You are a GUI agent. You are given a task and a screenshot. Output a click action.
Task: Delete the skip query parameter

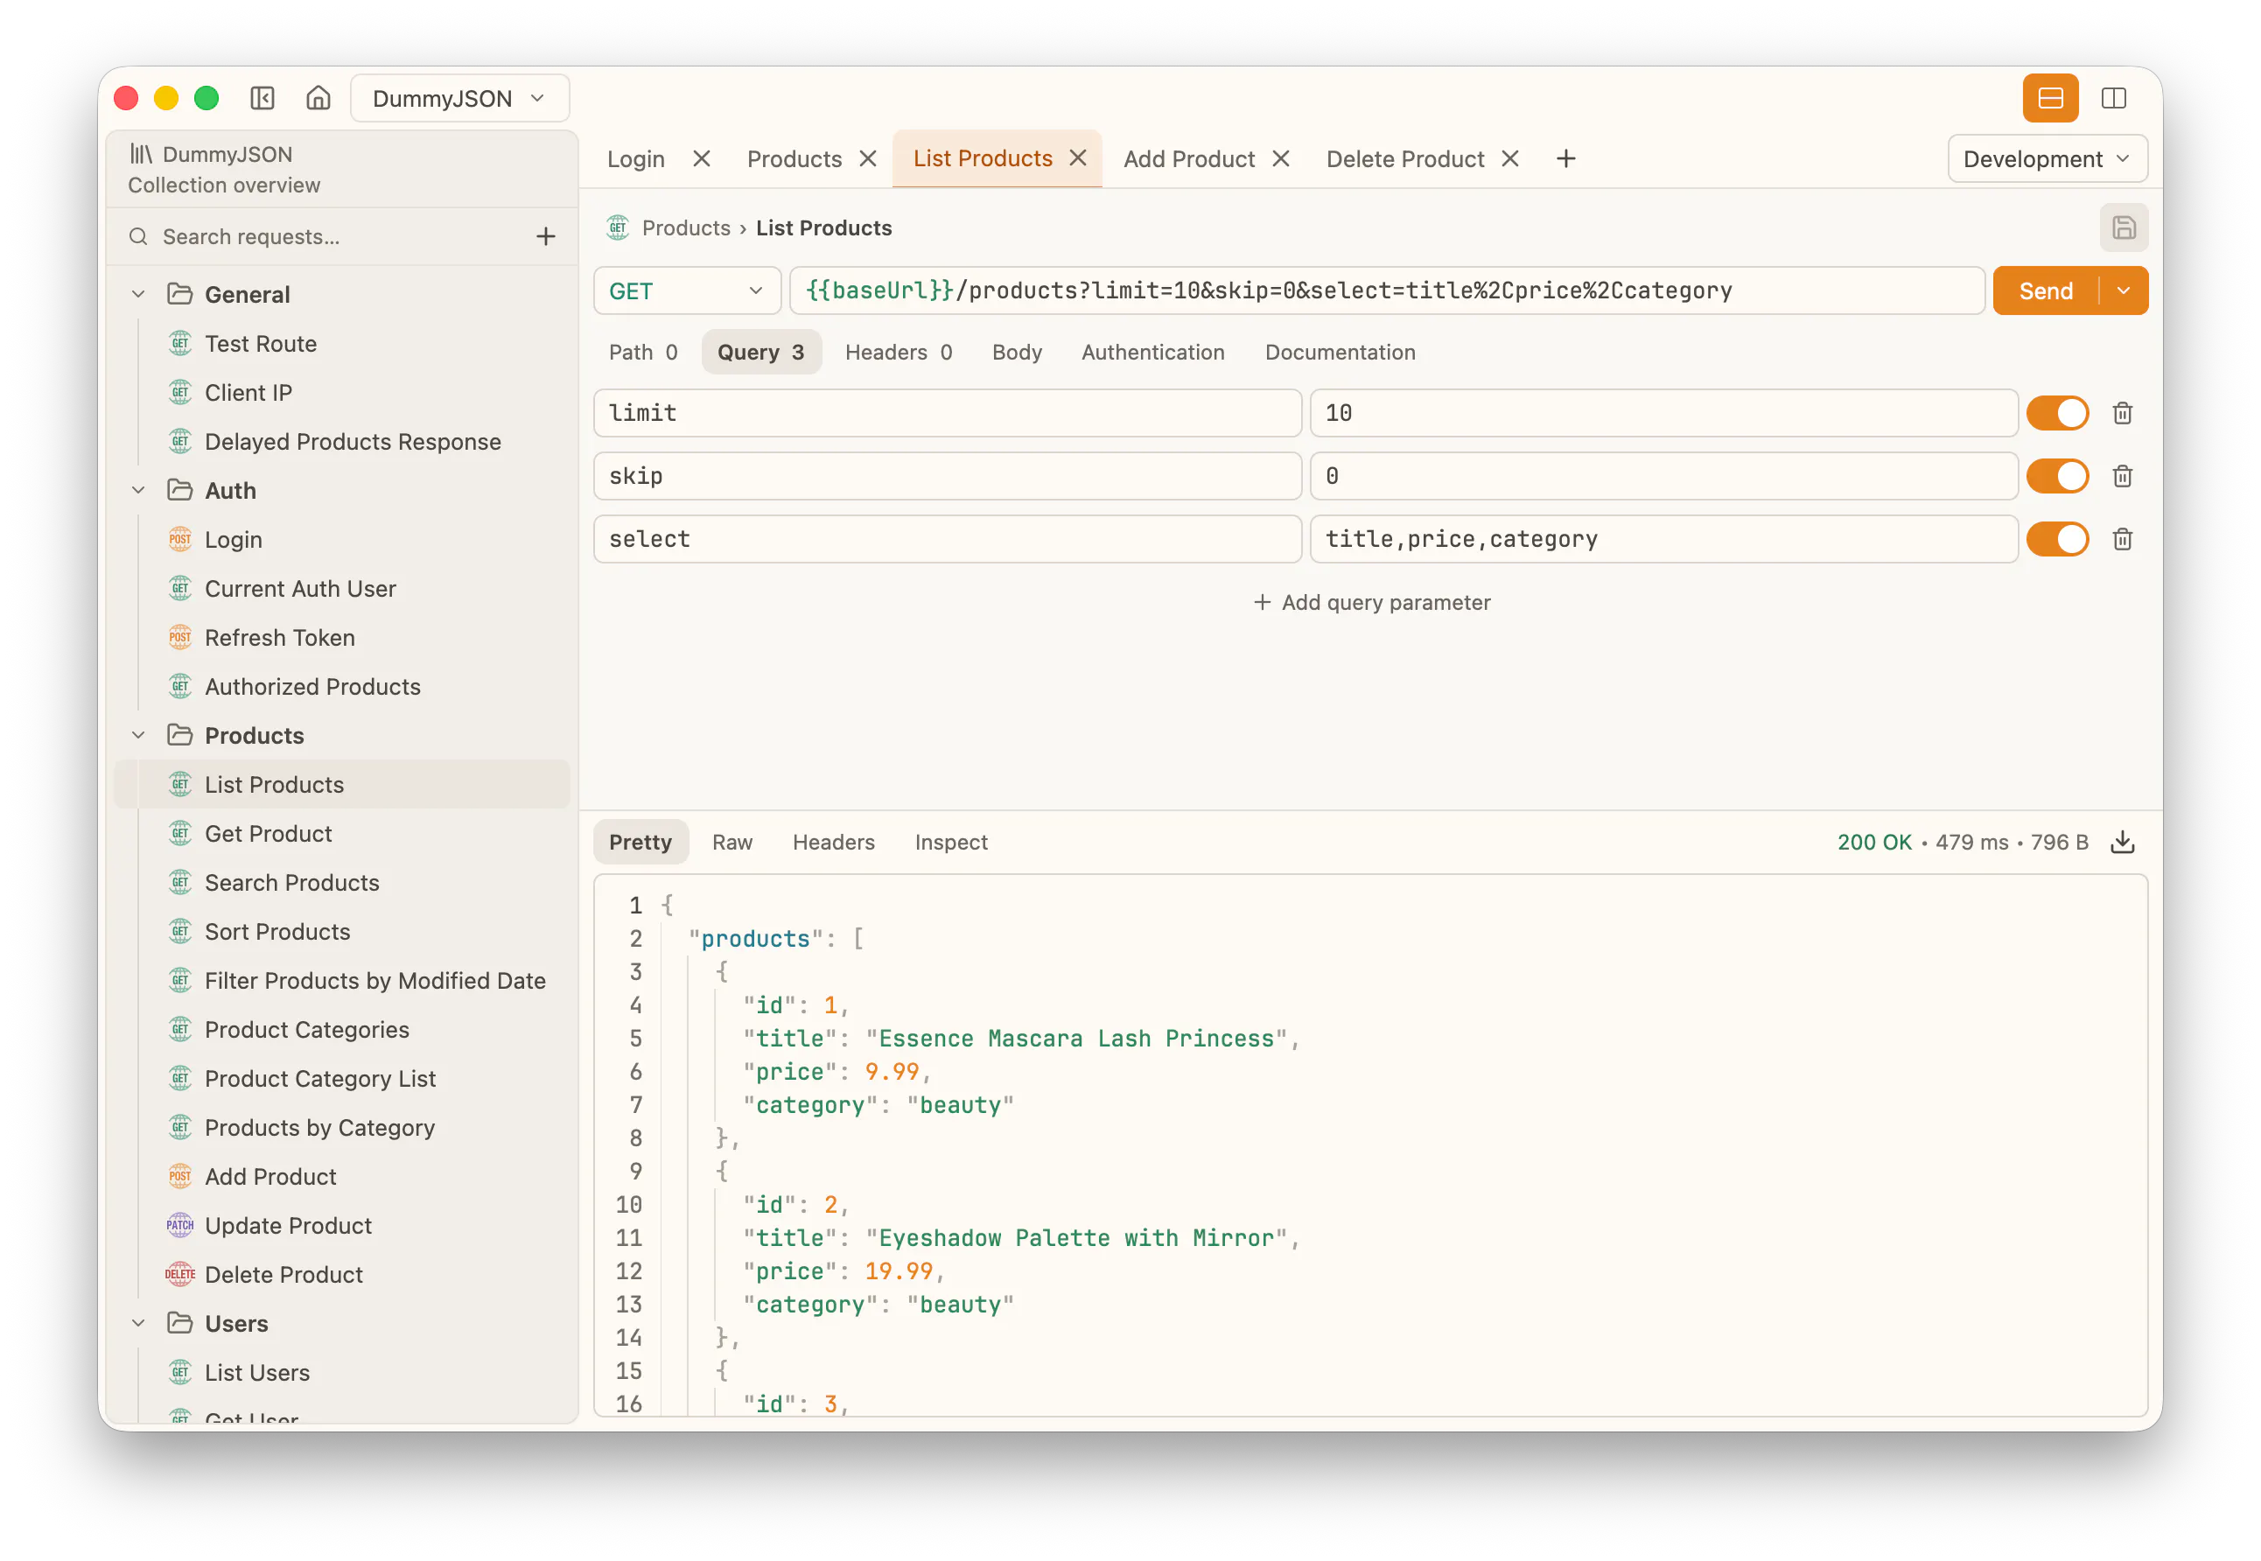pos(2122,476)
